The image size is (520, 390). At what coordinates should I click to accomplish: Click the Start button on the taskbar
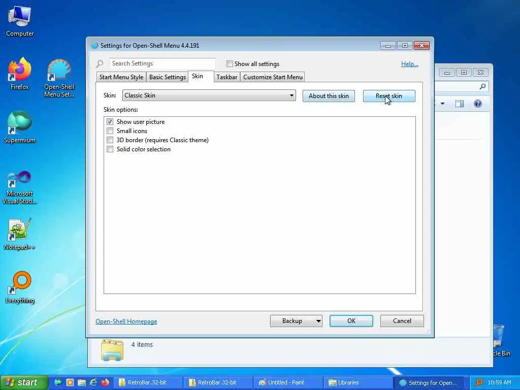[x=23, y=382]
